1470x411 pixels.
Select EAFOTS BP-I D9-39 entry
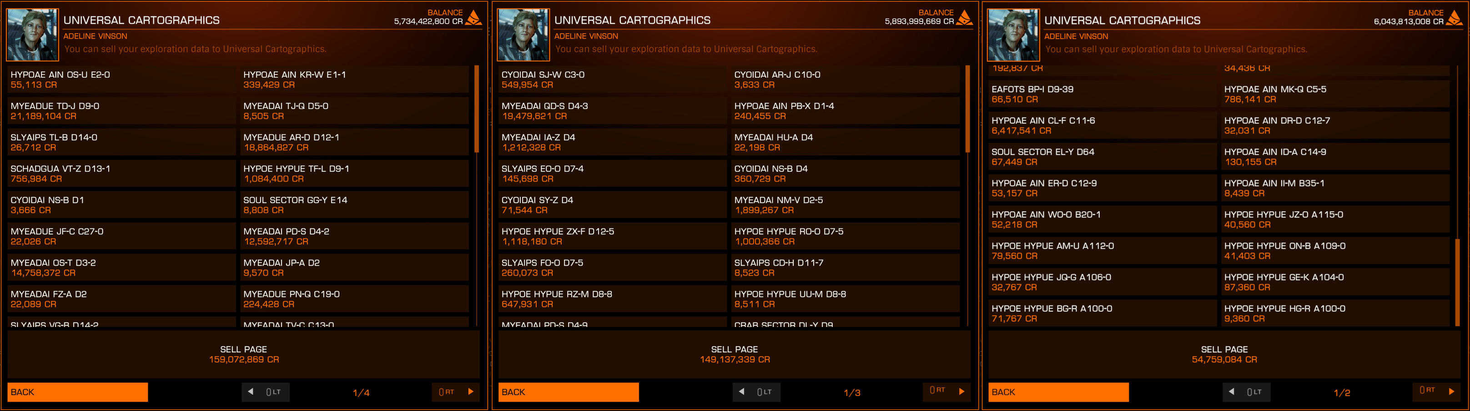pyautogui.click(x=1102, y=94)
